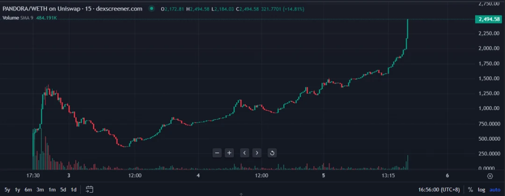Open the go-to-date calendar icon
The width and height of the screenshot is (505, 196).
[90, 189]
